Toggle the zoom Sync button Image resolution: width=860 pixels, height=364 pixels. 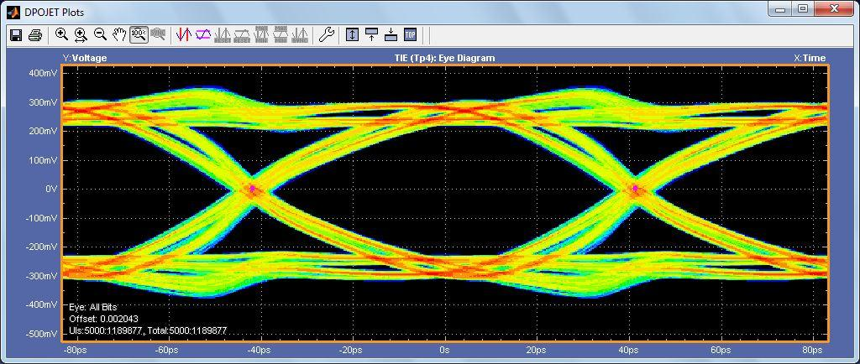pos(157,35)
